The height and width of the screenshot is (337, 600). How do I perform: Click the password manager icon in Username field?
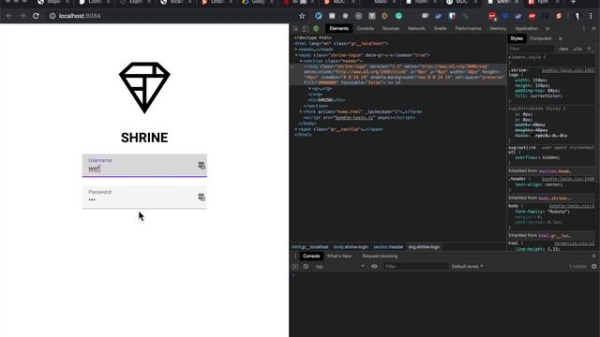202,166
